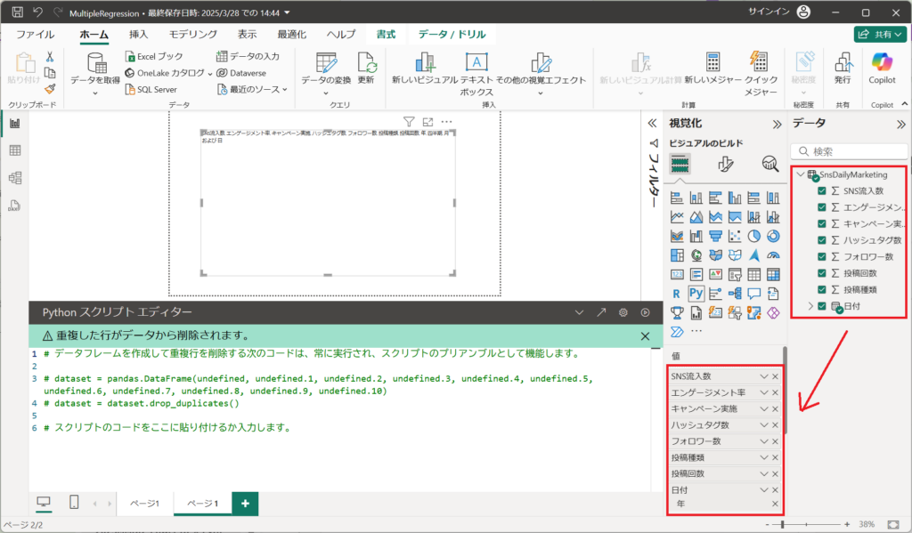912x533 pixels.
Task: Open dropdown for フォロワー数 value
Action: pos(764,441)
